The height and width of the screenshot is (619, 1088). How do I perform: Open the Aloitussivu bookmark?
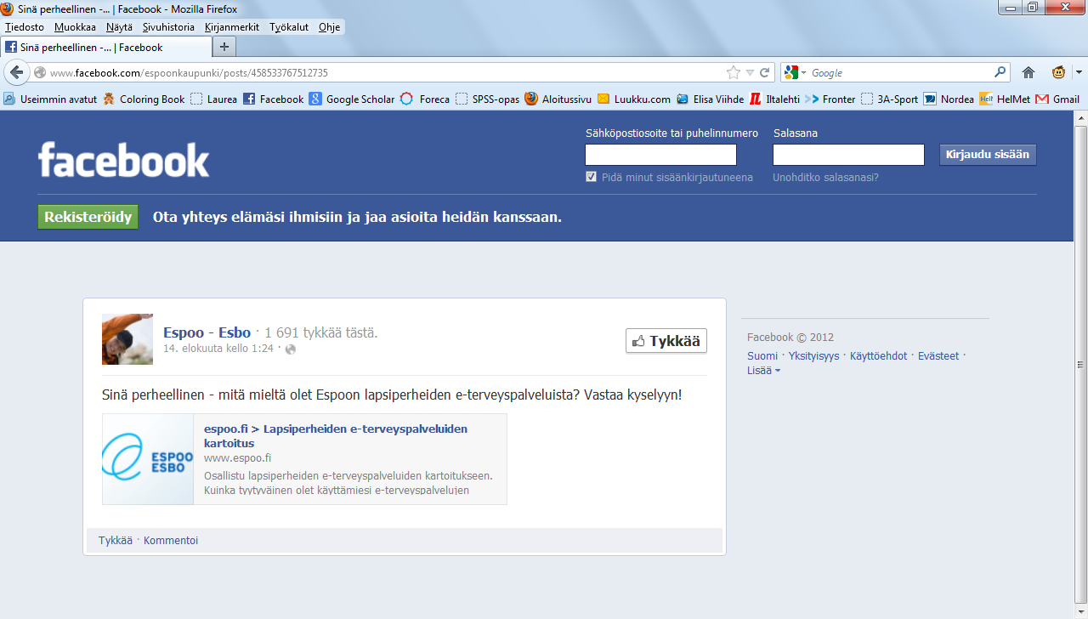tap(558, 99)
